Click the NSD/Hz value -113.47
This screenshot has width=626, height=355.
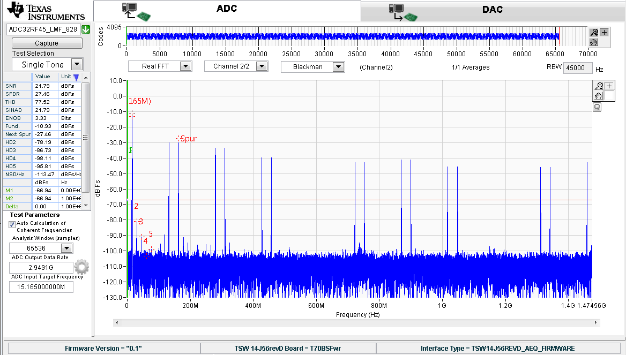pos(44,175)
